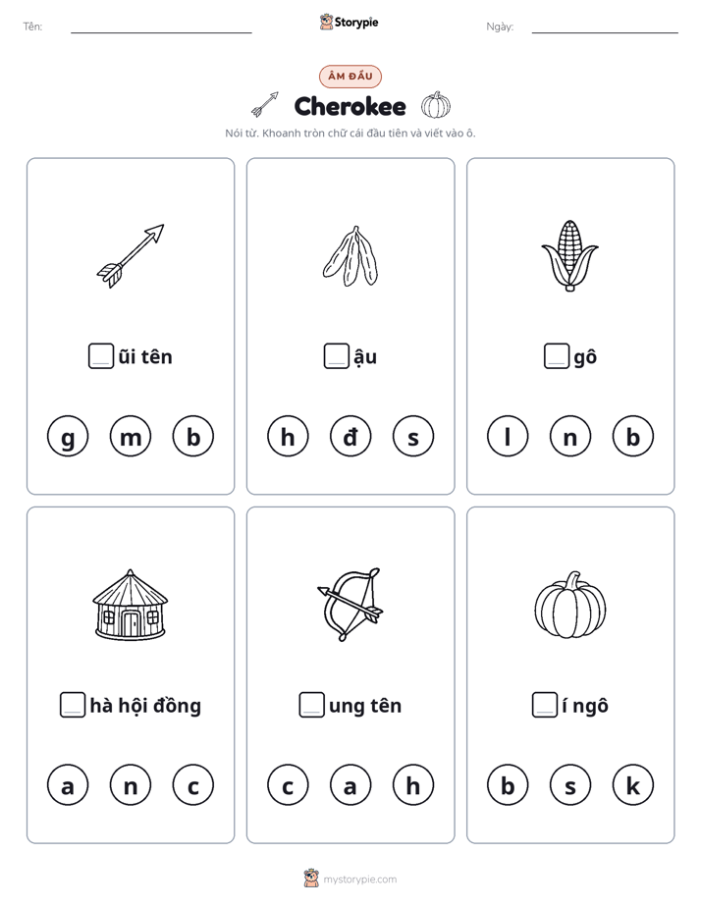Click the blank box before 'ậu'

(x=336, y=356)
